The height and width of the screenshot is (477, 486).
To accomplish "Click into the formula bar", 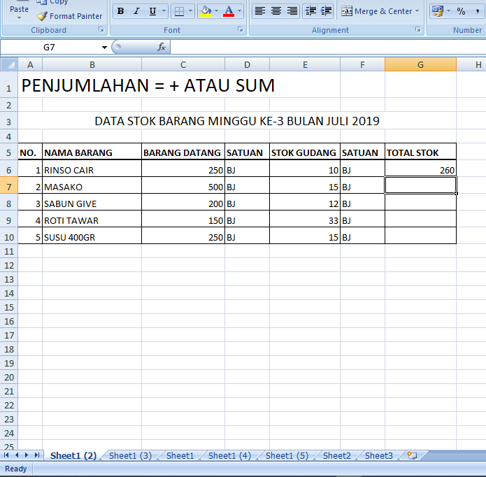I will [x=328, y=48].
